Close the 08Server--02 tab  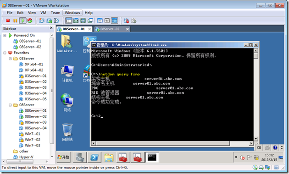(x=128, y=29)
